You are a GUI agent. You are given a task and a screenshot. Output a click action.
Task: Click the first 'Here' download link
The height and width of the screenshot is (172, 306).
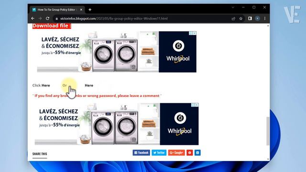point(46,85)
